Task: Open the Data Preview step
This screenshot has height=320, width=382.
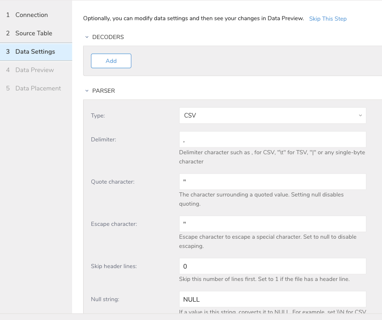Action: [x=34, y=70]
